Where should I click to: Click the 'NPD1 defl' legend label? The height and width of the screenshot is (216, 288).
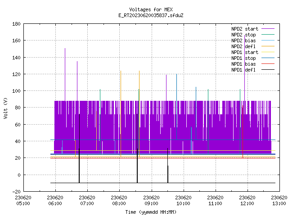point(243,70)
